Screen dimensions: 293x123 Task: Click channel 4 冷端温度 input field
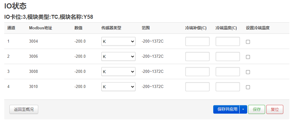[227, 87]
